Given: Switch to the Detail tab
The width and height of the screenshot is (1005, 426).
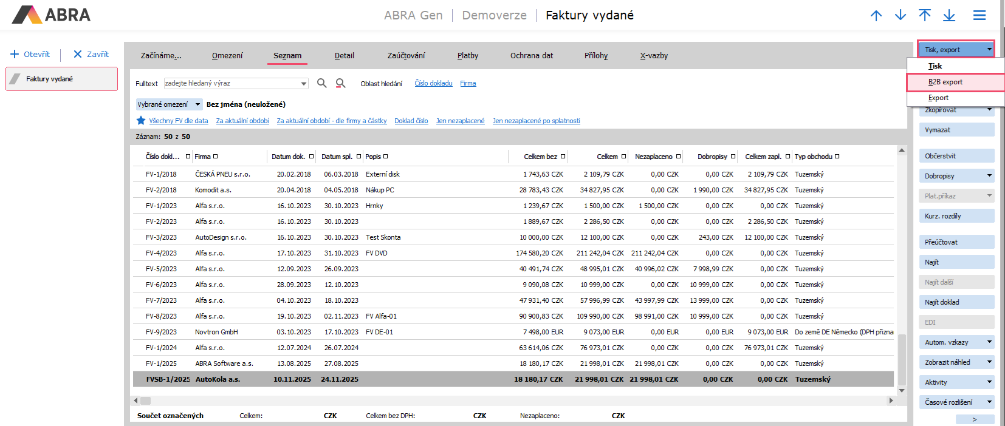Looking at the screenshot, I should point(344,56).
